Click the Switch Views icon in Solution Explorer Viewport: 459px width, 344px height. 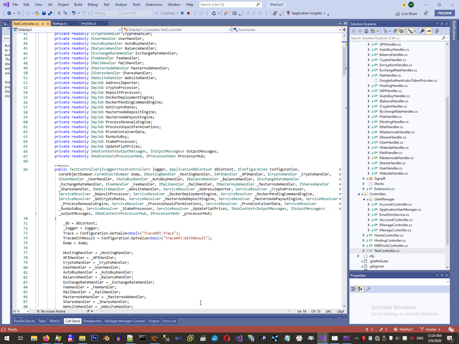(437, 31)
